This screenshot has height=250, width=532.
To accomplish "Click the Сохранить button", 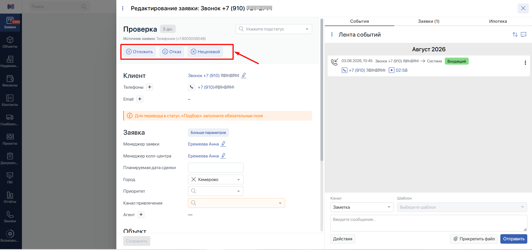I will click(x=137, y=241).
